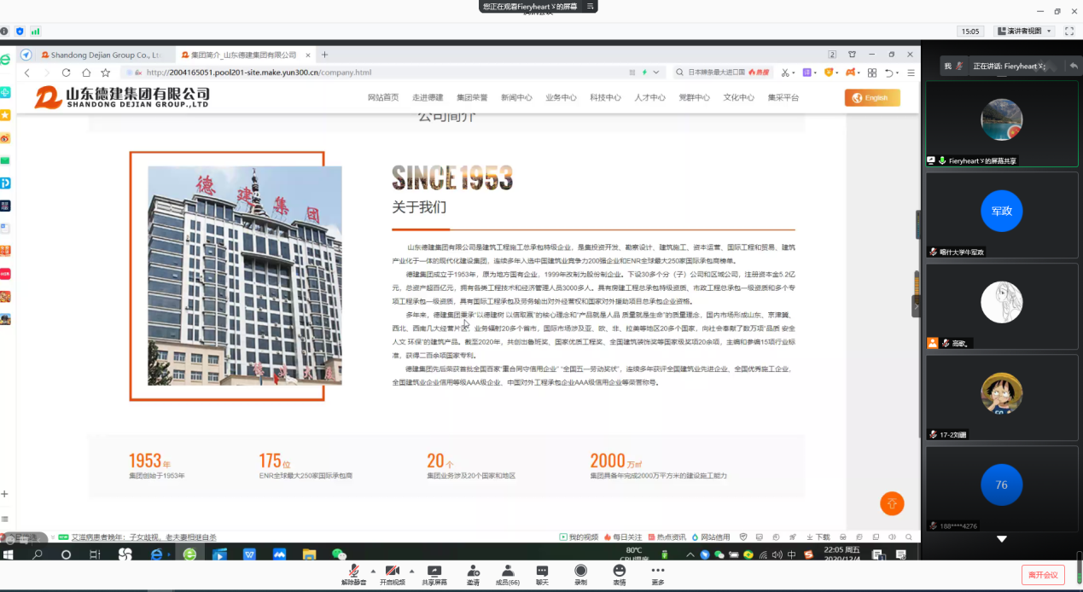Open 网站信用 in browser status bar
The image size is (1083, 592).
point(711,537)
